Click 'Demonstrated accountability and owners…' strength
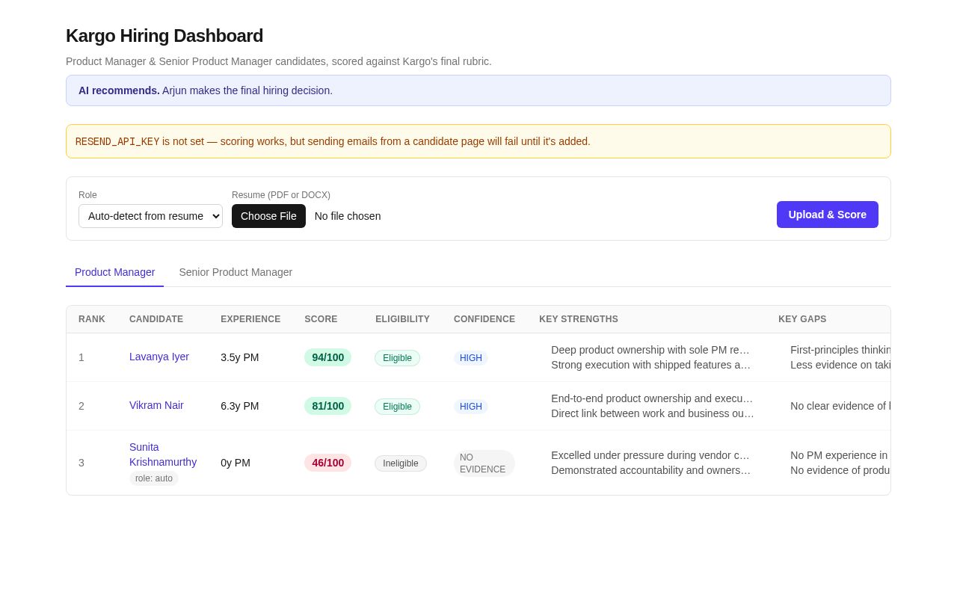The width and height of the screenshot is (957, 598). (x=651, y=470)
